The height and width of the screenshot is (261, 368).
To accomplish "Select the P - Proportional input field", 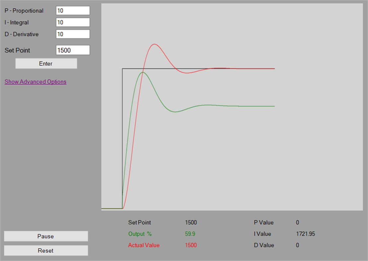I will [x=73, y=10].
